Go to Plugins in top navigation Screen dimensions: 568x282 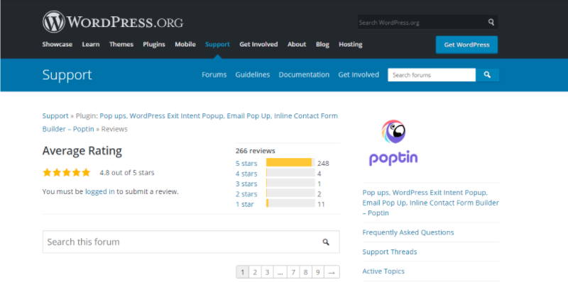click(x=154, y=45)
